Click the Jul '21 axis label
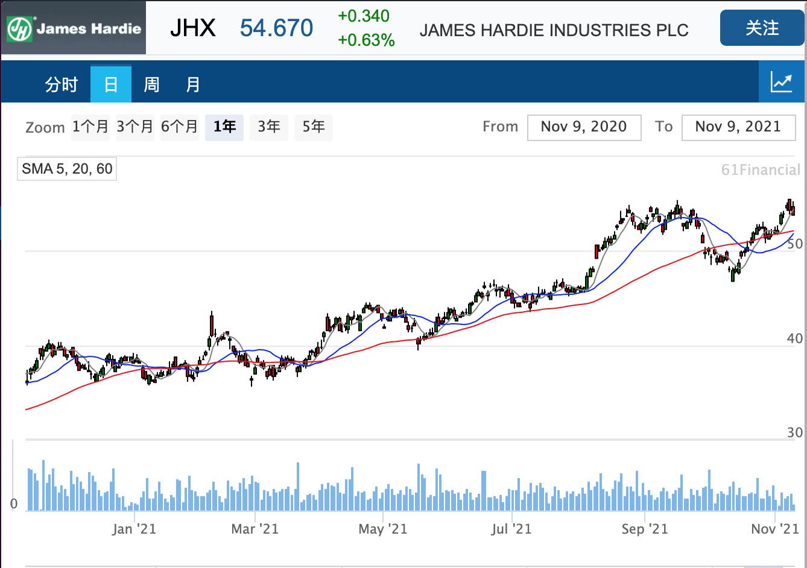 (511, 529)
